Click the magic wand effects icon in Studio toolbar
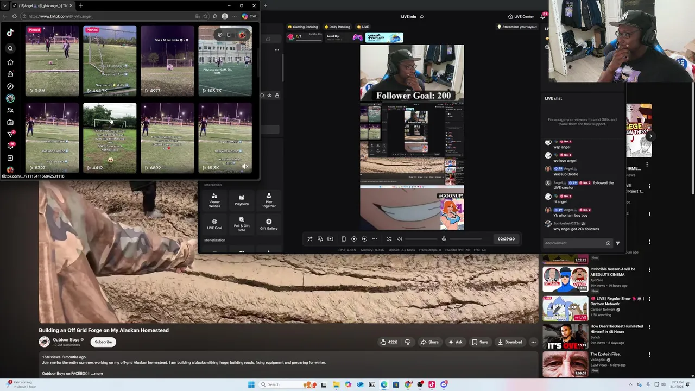 tap(309, 239)
